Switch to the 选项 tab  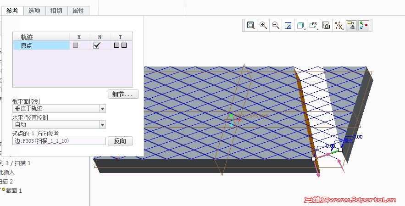coord(34,11)
